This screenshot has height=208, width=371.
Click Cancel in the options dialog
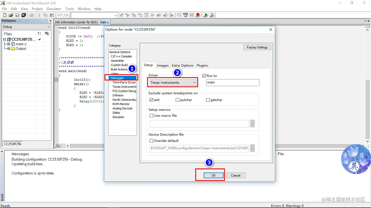click(235, 175)
